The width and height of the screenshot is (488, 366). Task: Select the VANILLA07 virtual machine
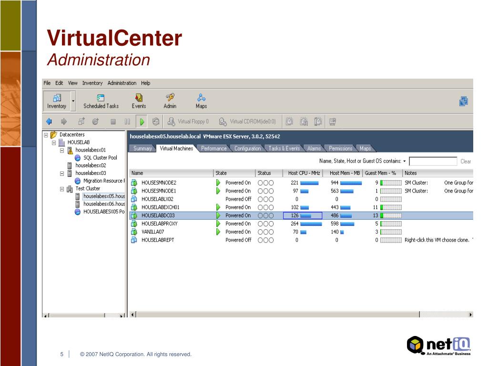point(153,232)
